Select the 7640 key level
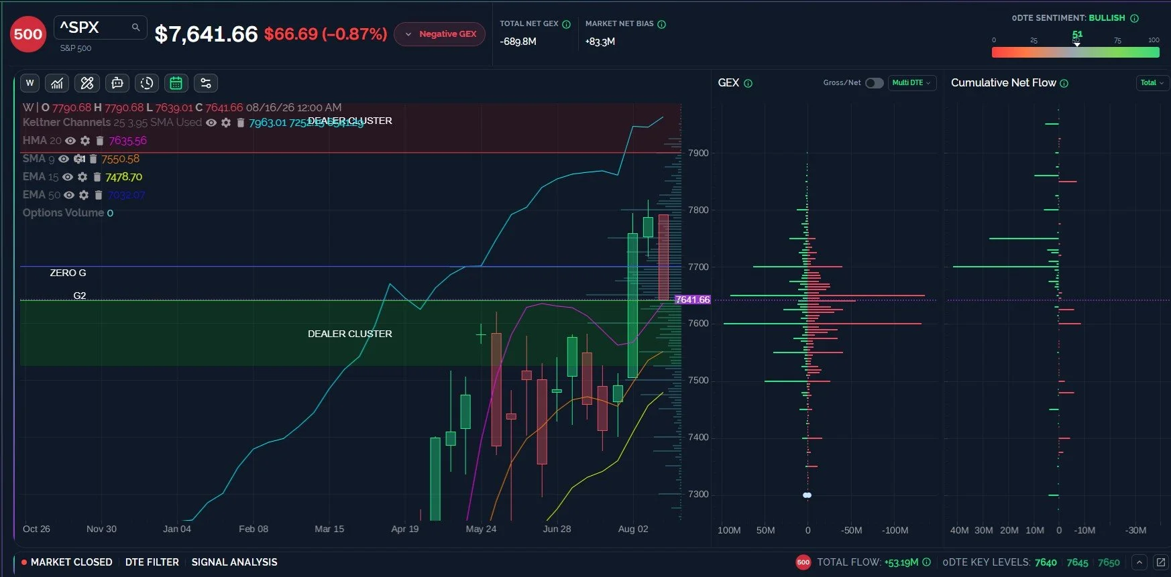Viewport: 1171px width, 577px height. [1046, 562]
